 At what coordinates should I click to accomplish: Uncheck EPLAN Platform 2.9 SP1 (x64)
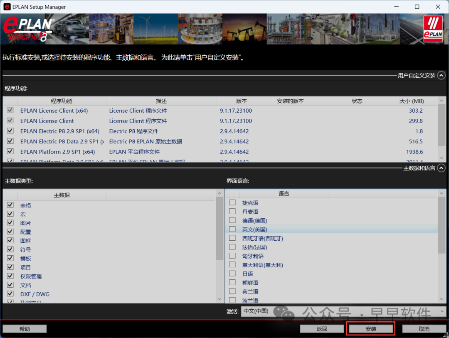(x=10, y=152)
